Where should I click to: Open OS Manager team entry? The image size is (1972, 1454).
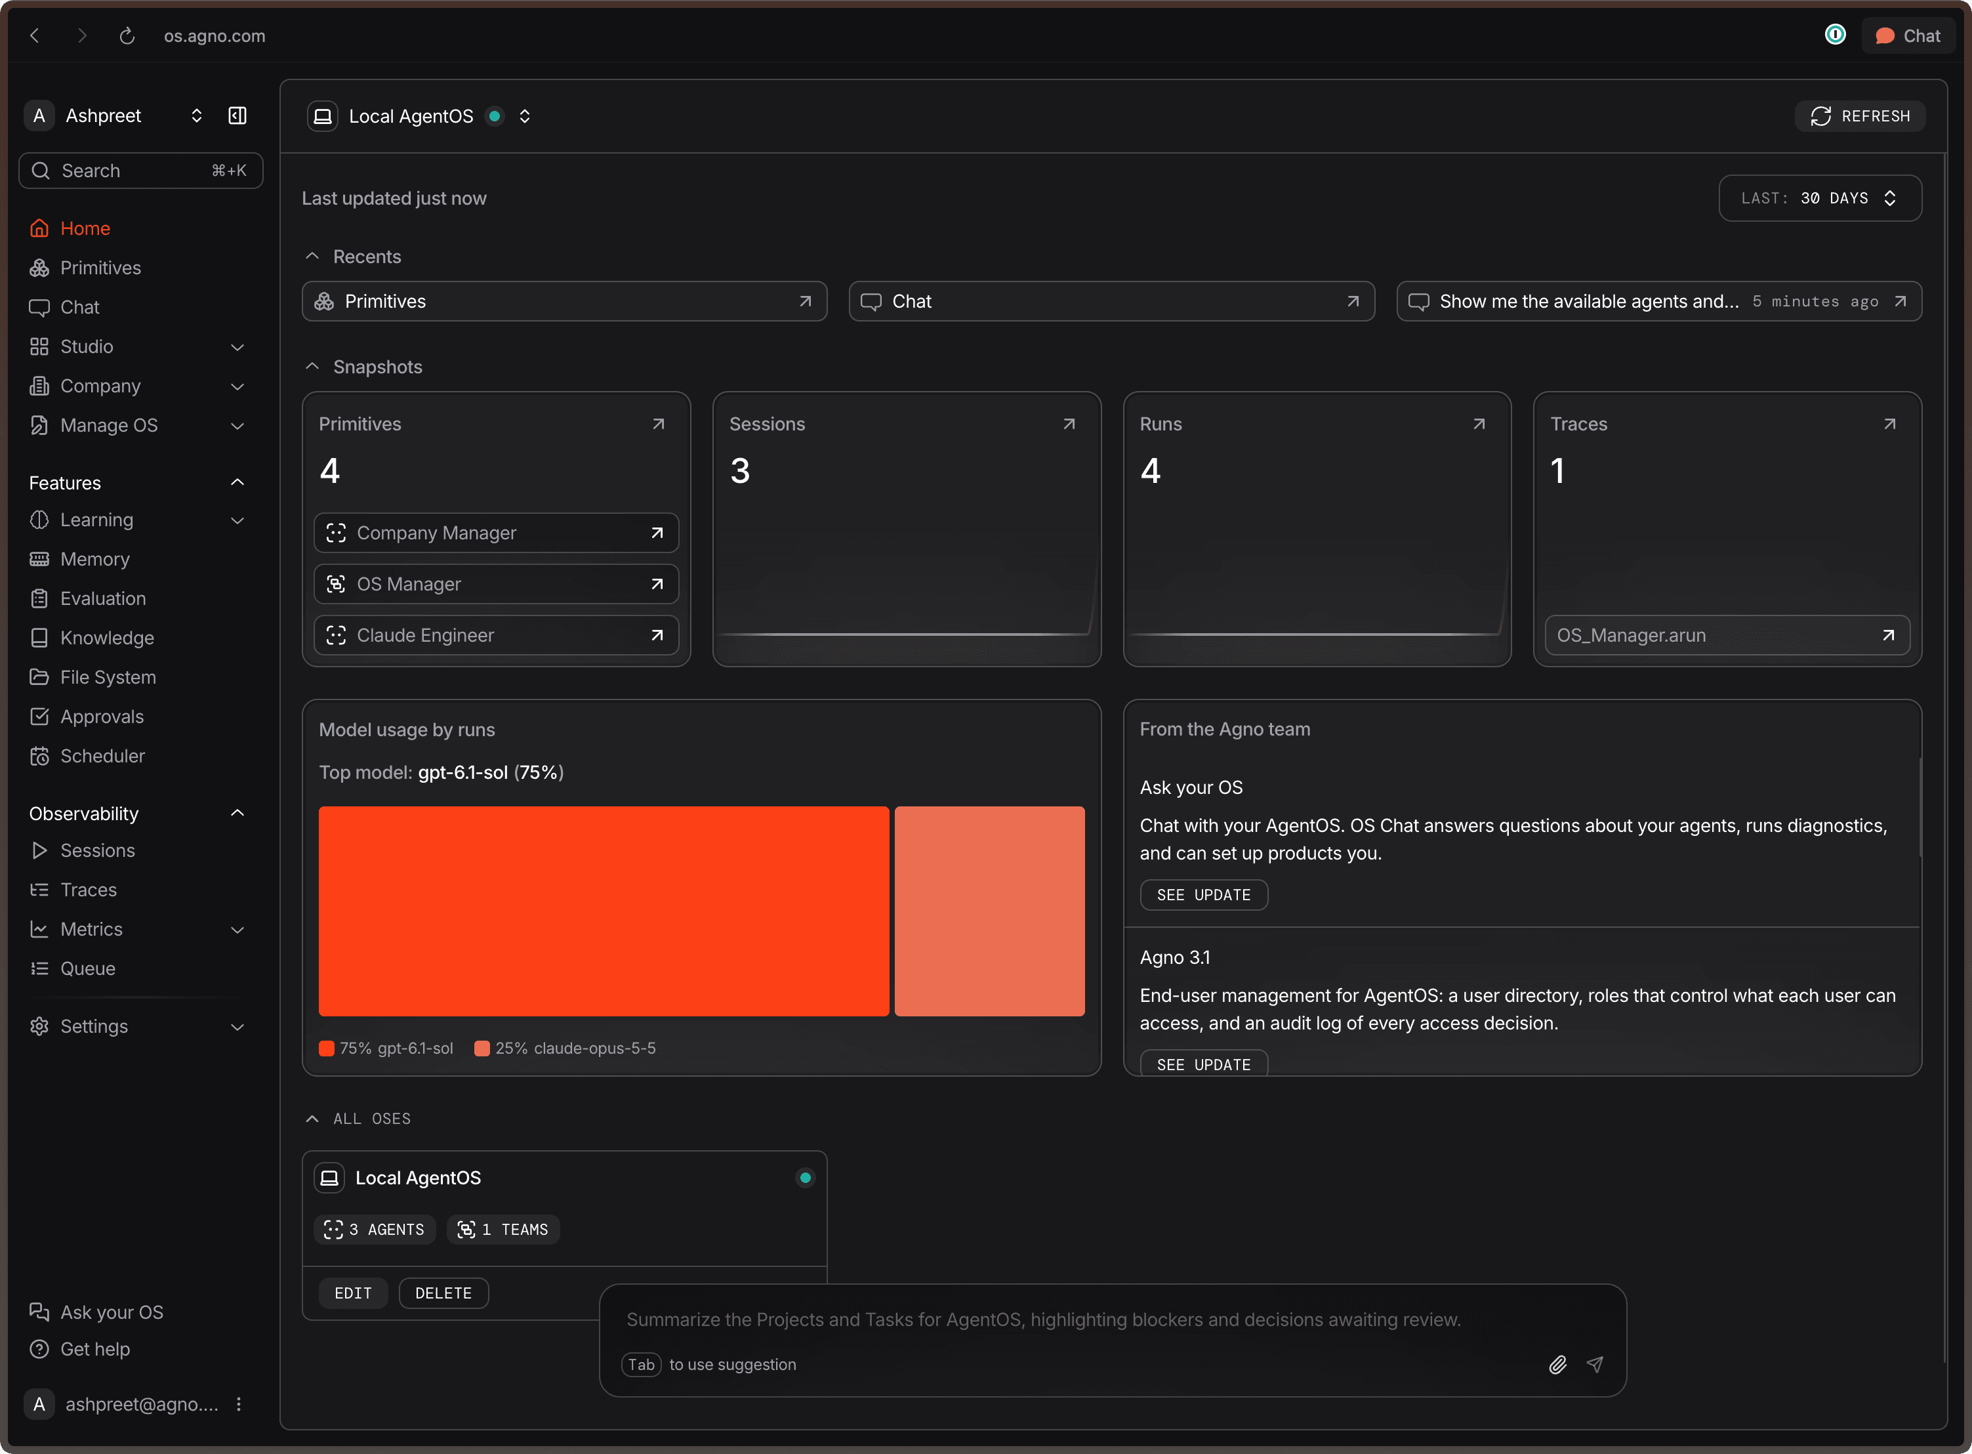coord(497,583)
